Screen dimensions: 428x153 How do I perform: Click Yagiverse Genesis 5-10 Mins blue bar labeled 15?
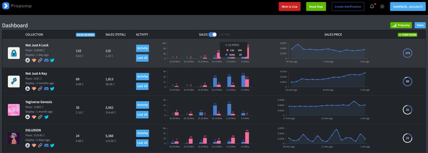click(x=229, y=110)
